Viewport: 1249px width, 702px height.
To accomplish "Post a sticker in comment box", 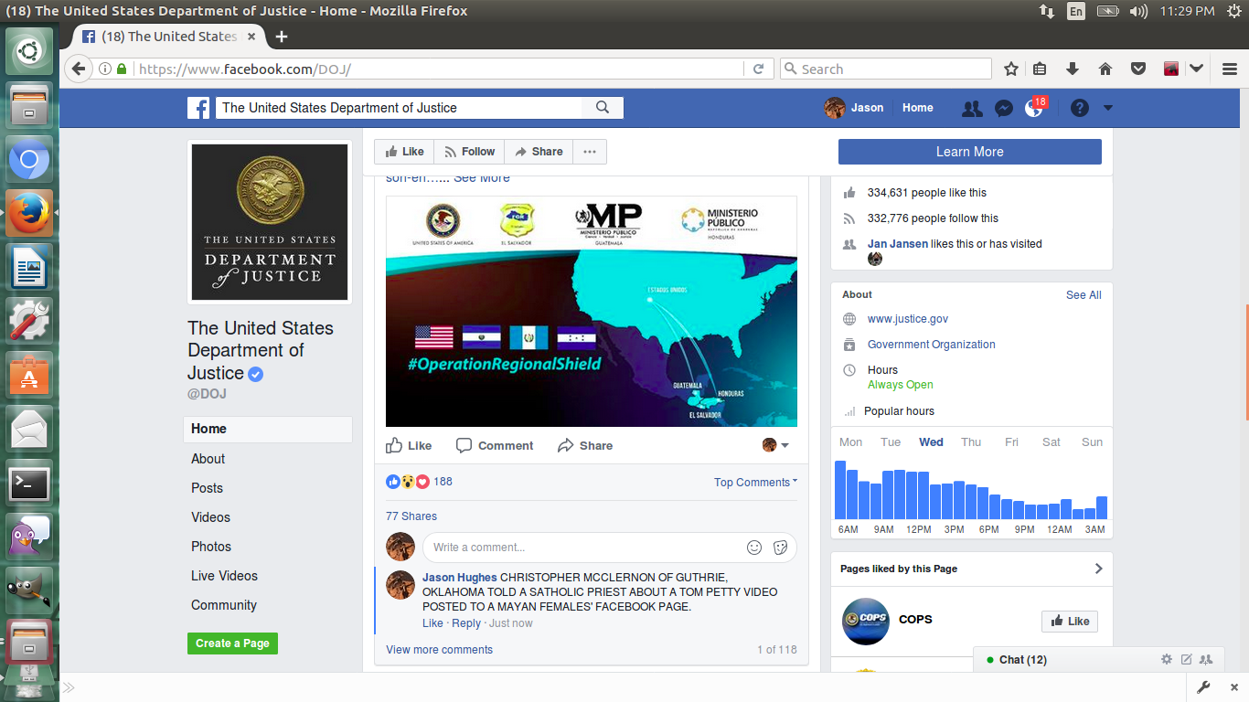I will (780, 548).
